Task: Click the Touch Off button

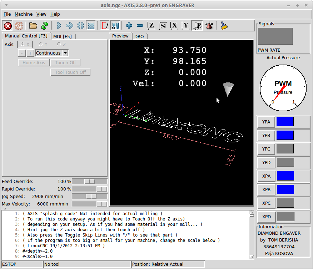Action: (x=65, y=62)
